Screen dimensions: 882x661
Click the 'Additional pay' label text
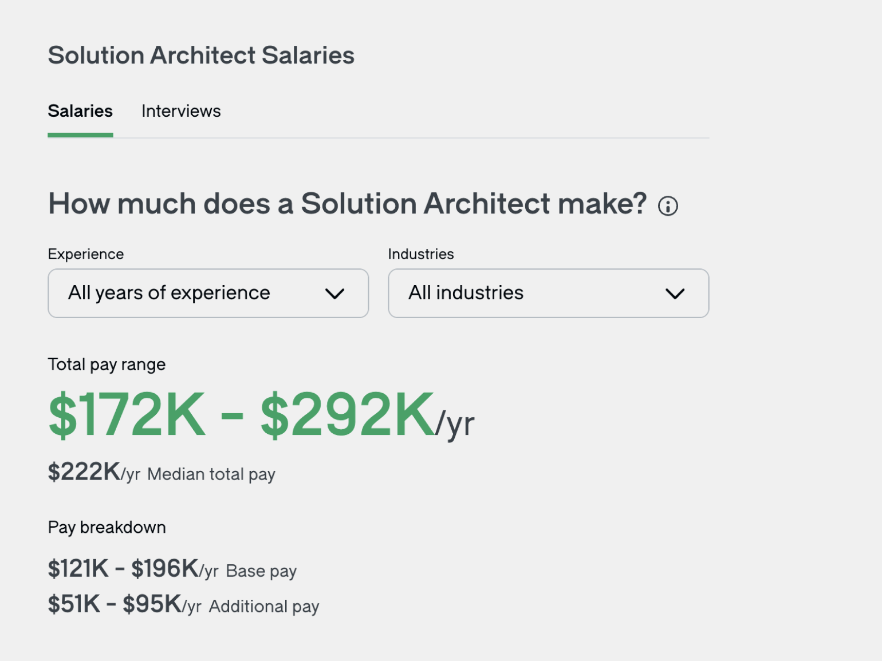click(x=264, y=607)
